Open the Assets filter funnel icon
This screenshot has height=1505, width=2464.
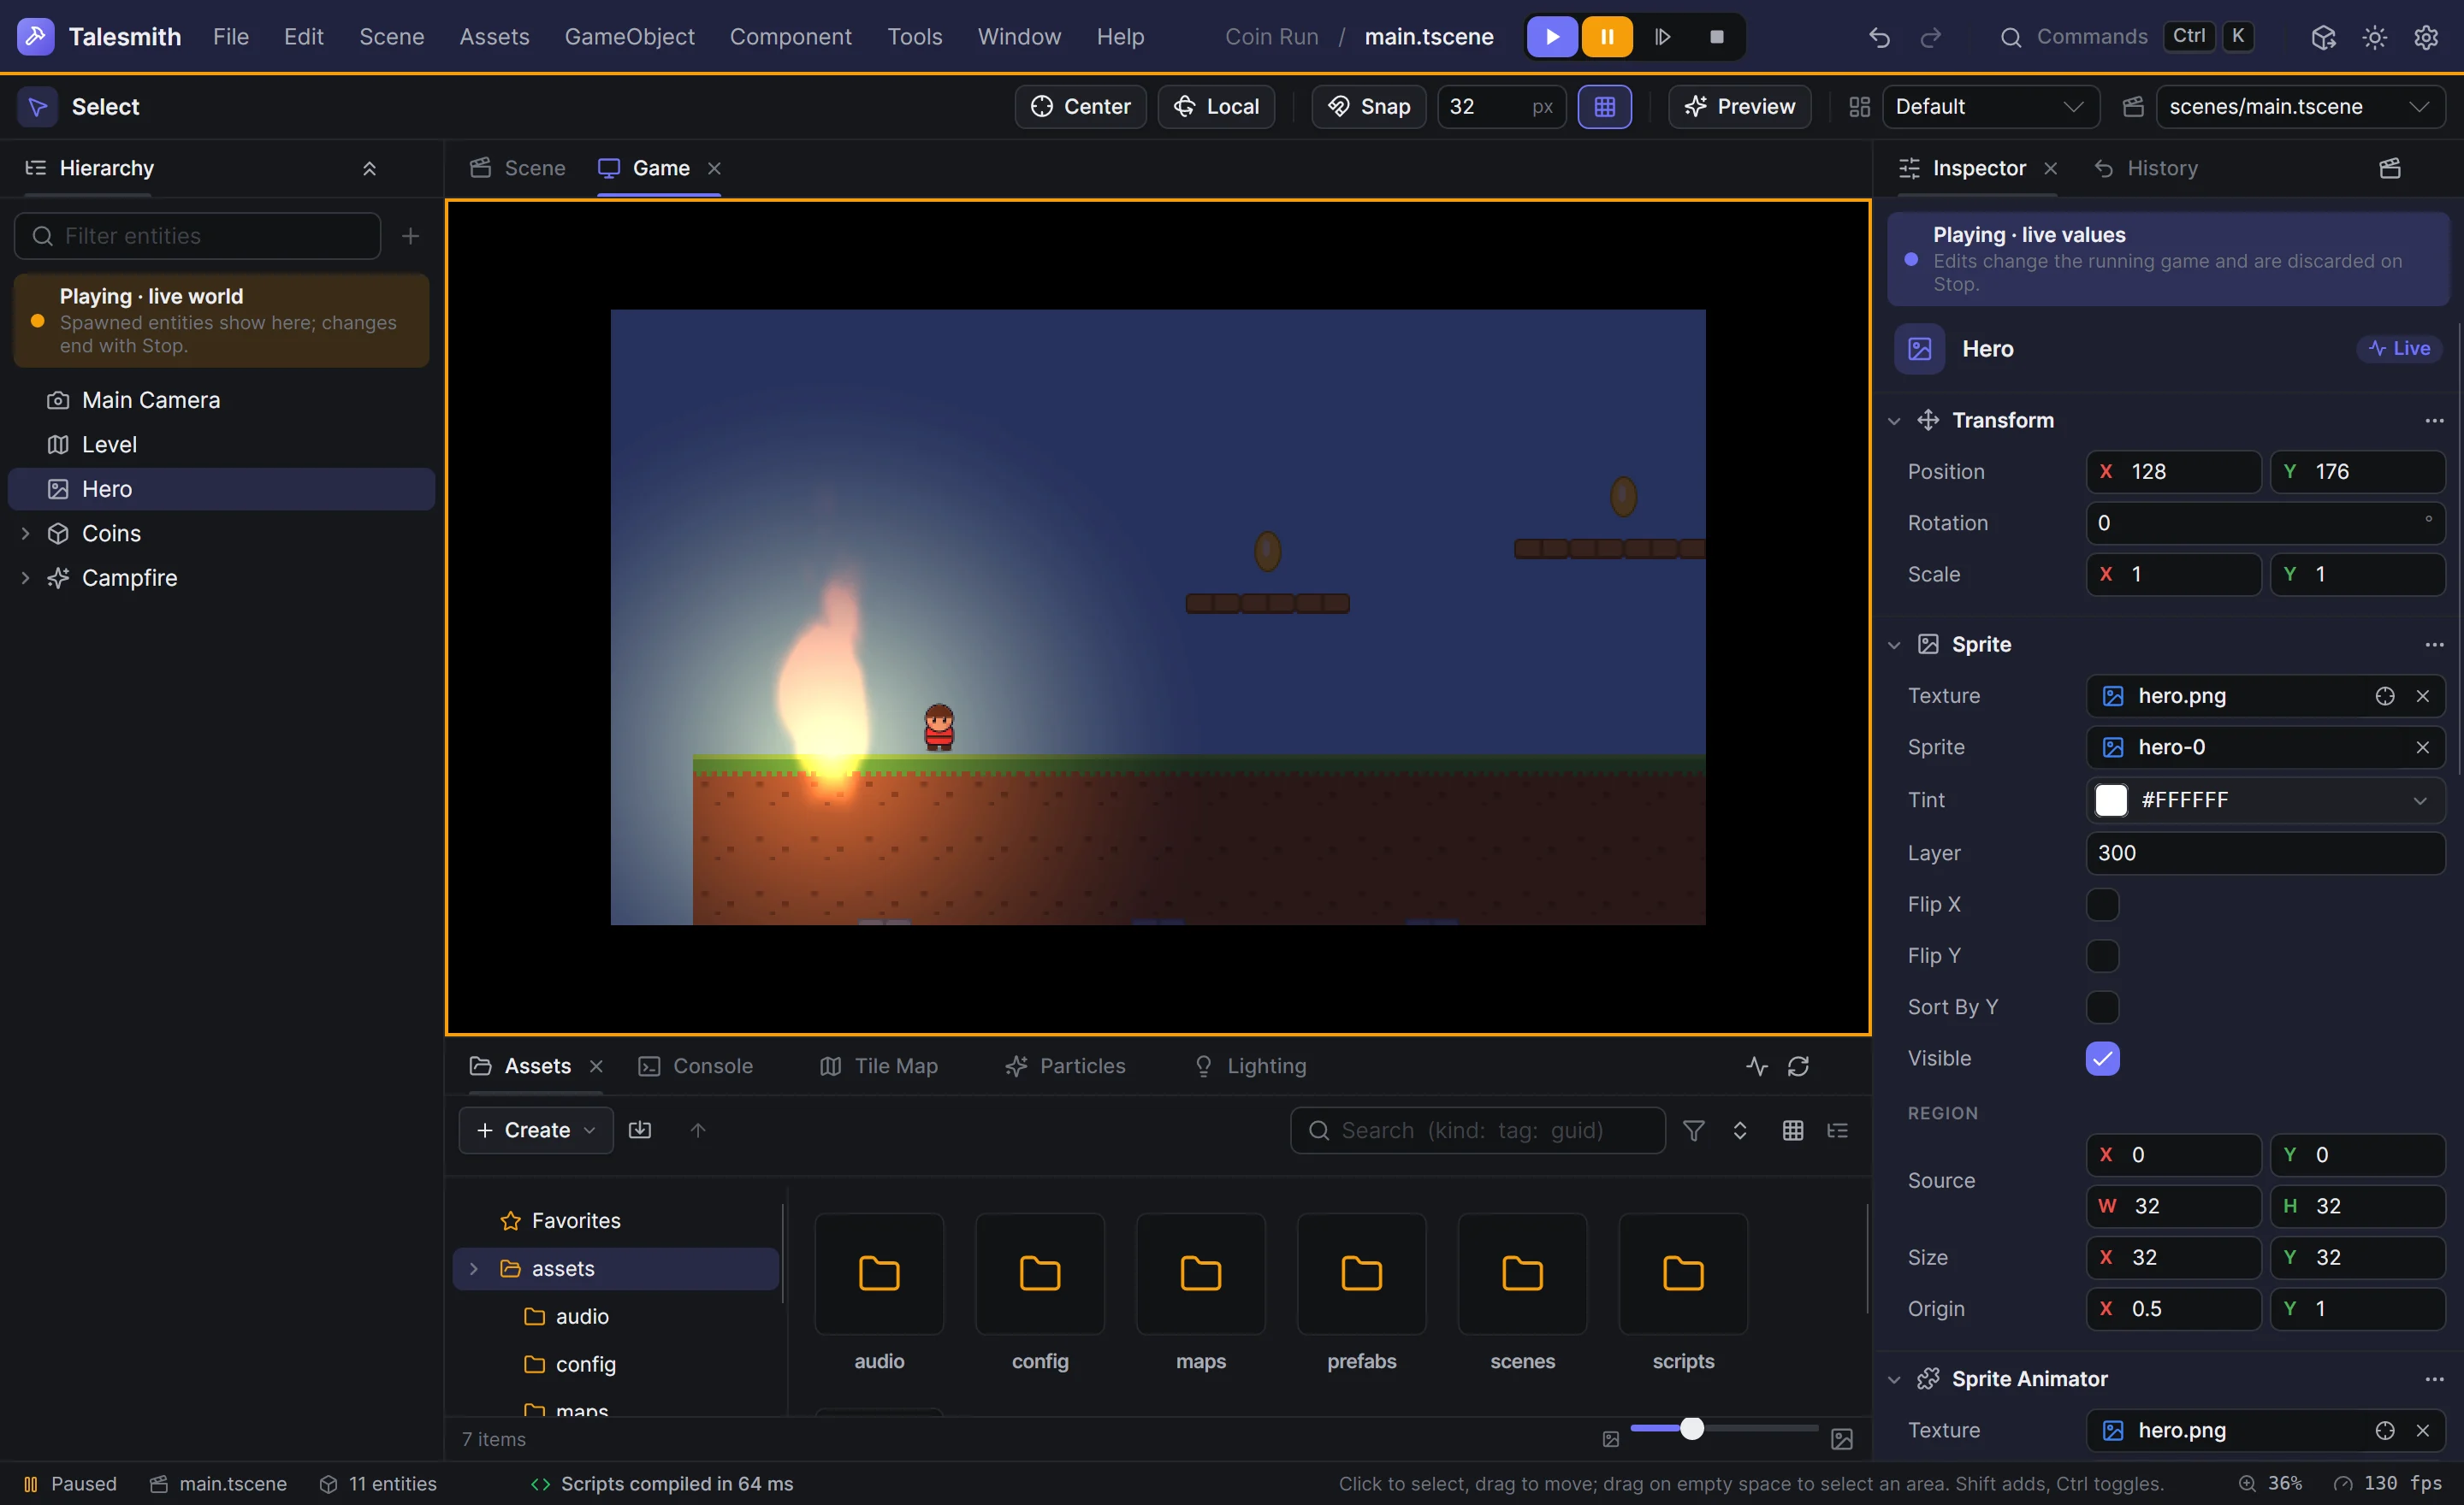[1693, 1130]
